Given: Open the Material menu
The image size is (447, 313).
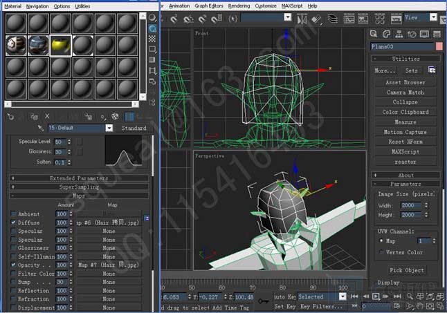Looking at the screenshot, I should pos(13,6).
